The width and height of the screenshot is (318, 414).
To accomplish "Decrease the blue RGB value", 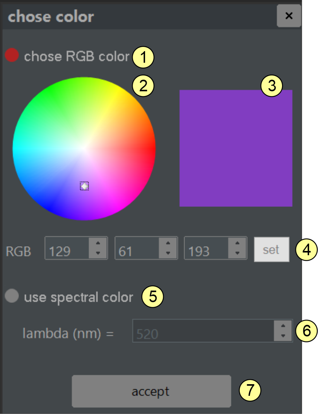I will tap(237, 253).
